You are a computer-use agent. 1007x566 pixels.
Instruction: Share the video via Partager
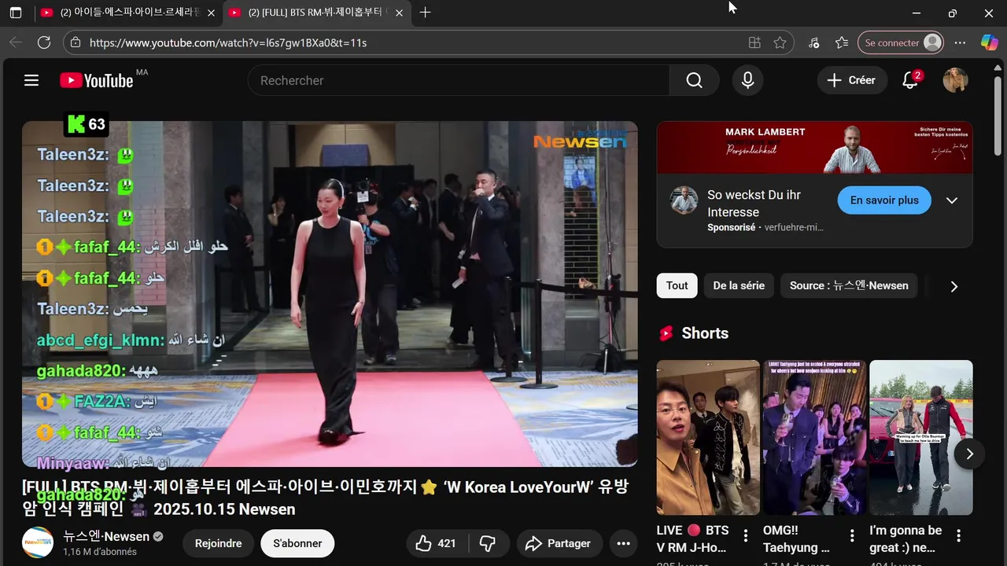tap(559, 543)
